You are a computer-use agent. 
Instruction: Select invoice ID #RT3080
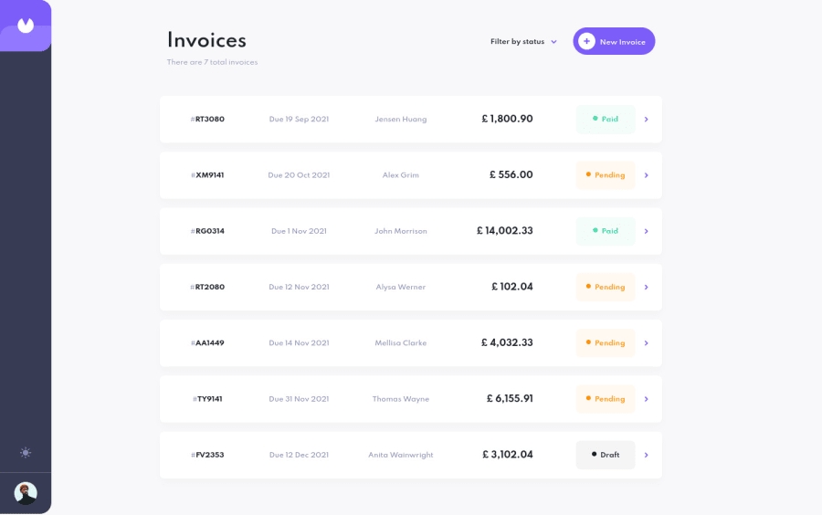[x=207, y=119]
